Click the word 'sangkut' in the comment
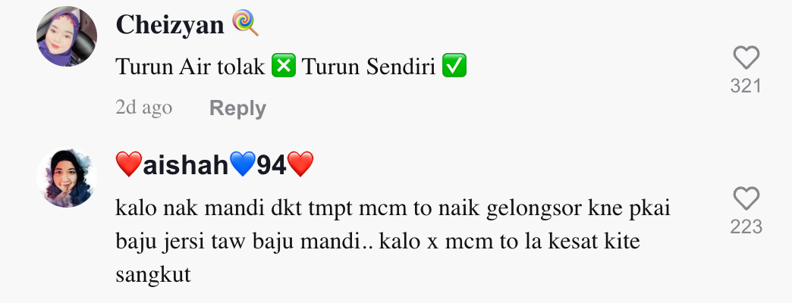The width and height of the screenshot is (792, 303). click(x=153, y=275)
